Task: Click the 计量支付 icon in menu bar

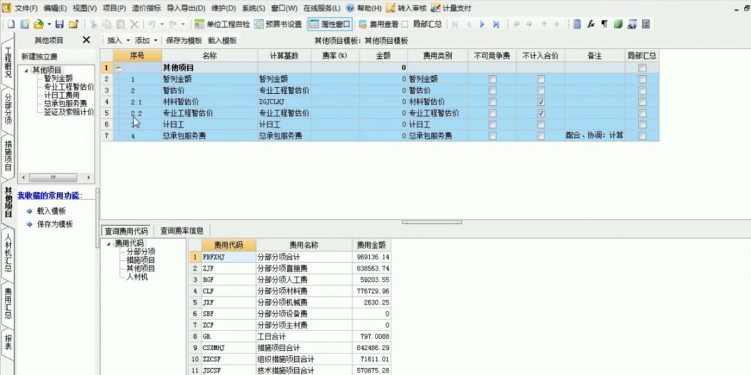Action: tap(436, 8)
